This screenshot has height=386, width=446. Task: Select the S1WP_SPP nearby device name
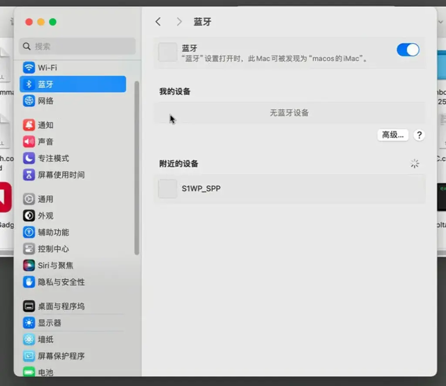tap(201, 189)
